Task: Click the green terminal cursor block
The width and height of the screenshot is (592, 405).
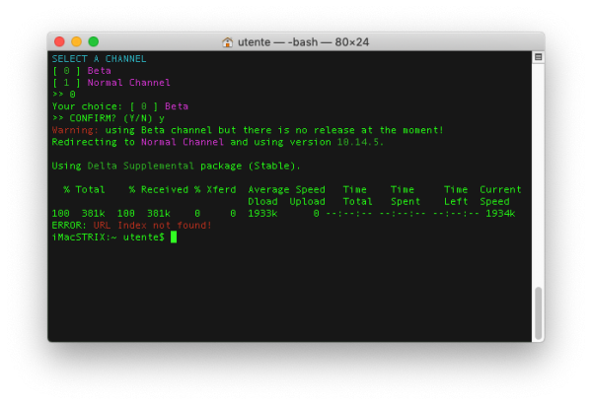Action: click(x=174, y=237)
